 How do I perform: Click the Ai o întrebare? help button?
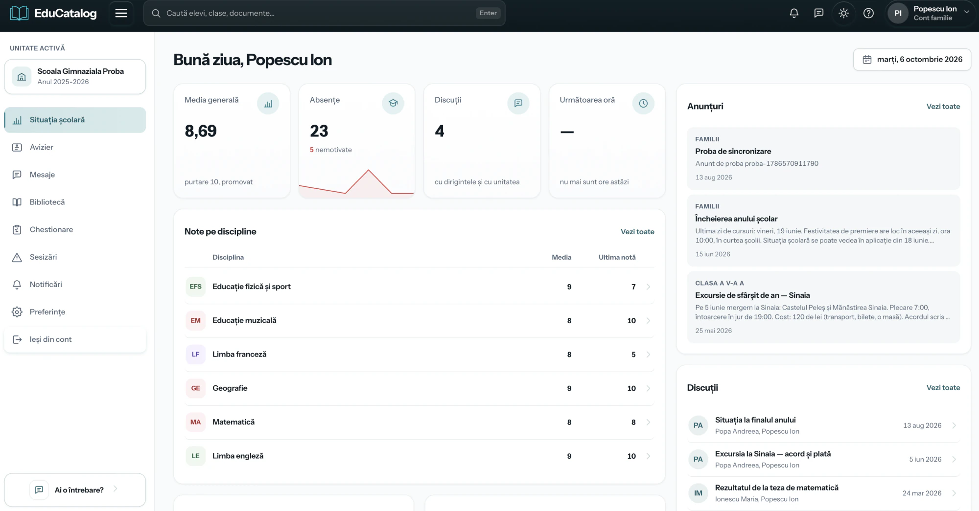click(x=75, y=489)
